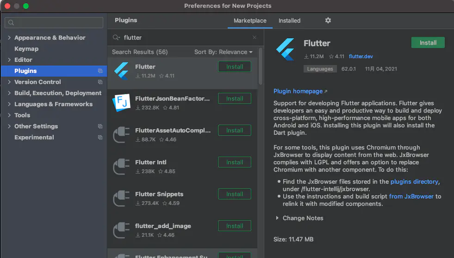Expand Languages & Frameworks section

coord(9,104)
